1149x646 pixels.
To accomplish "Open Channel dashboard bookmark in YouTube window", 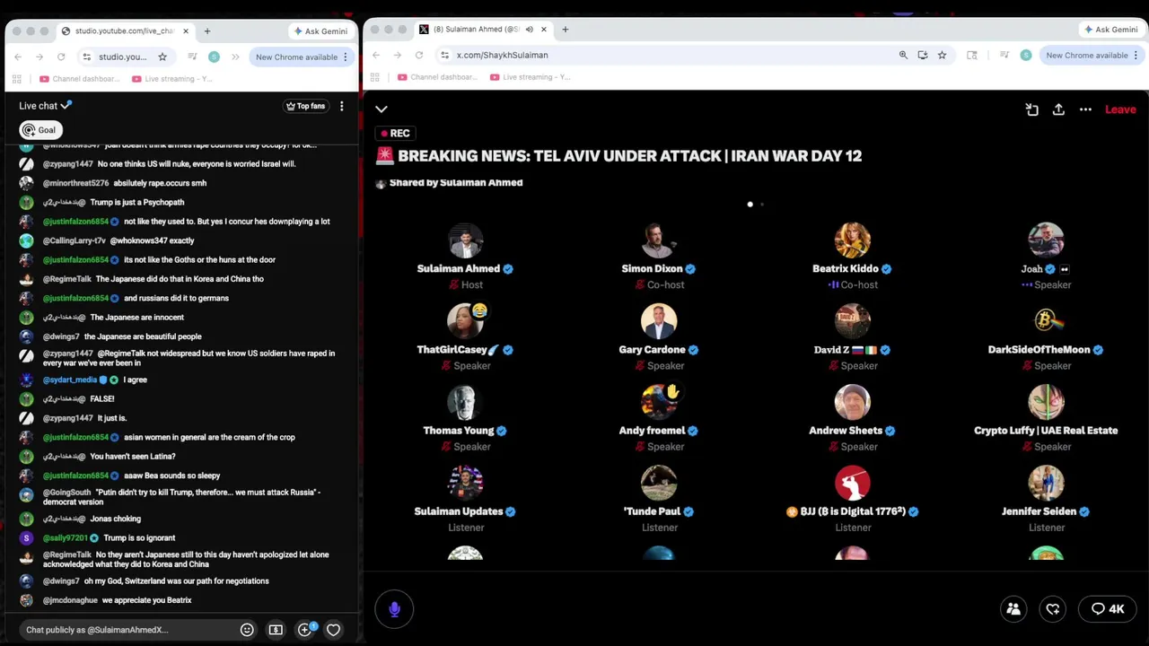I will pos(80,79).
